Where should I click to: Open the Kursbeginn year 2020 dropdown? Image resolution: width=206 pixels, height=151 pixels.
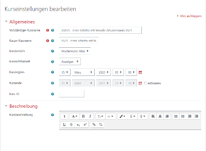point(103,72)
